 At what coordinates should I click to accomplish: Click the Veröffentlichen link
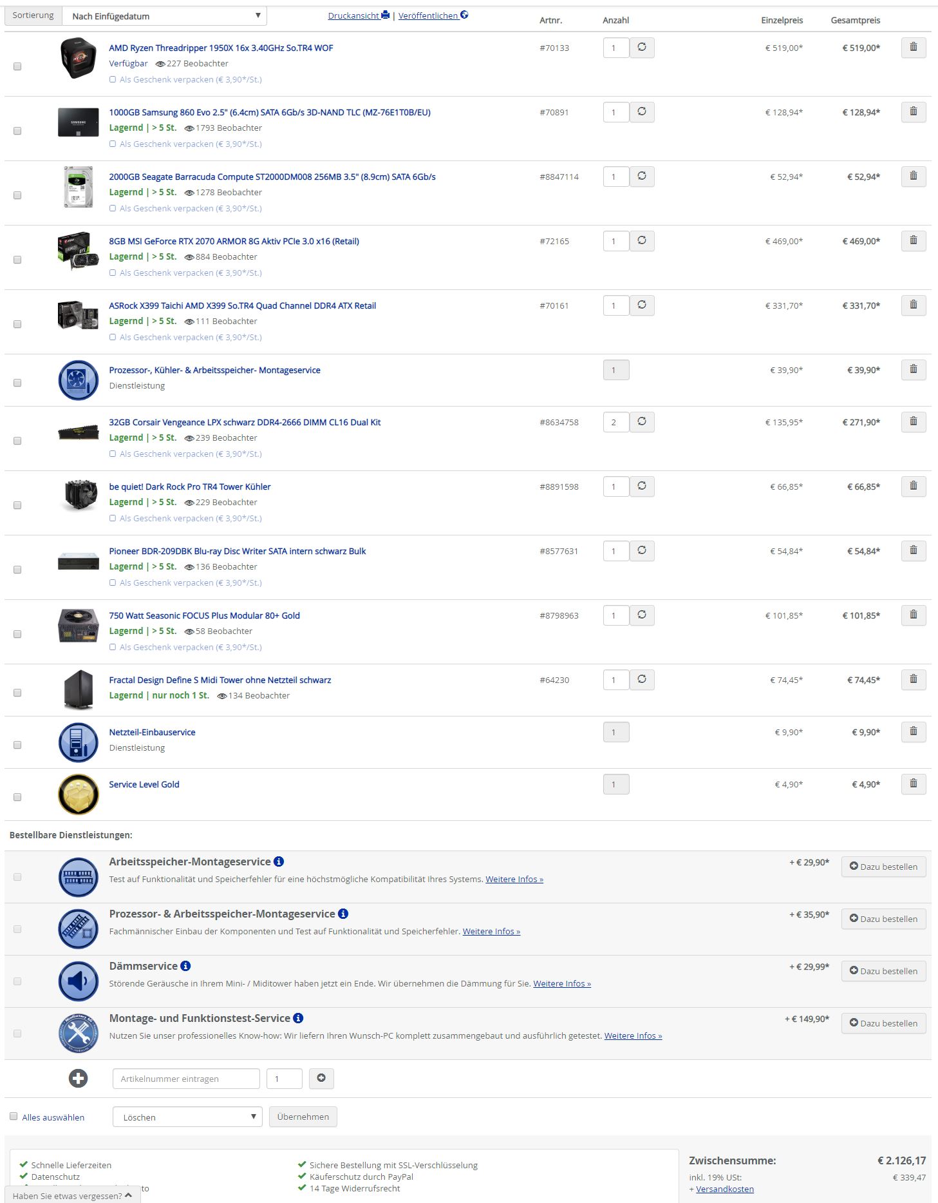[433, 15]
